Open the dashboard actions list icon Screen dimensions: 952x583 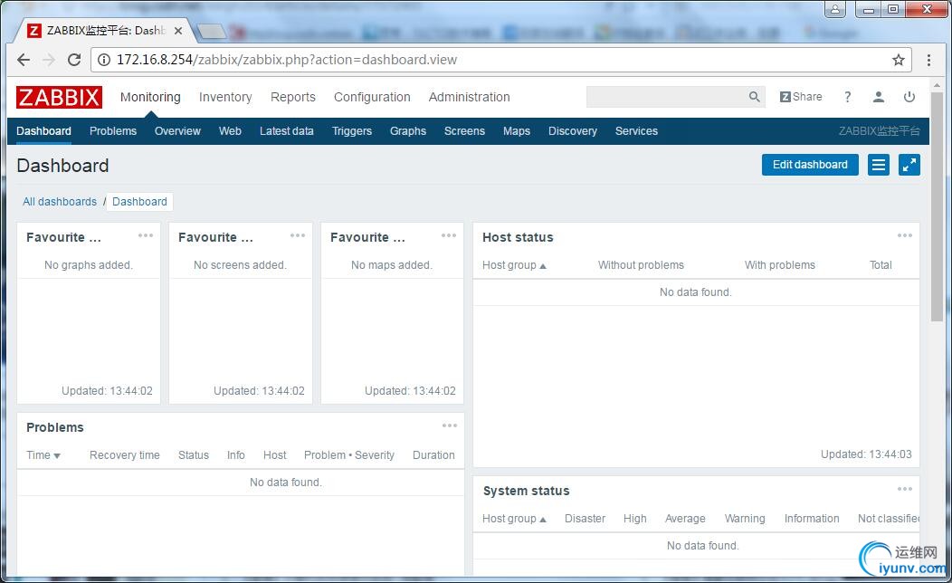(879, 165)
